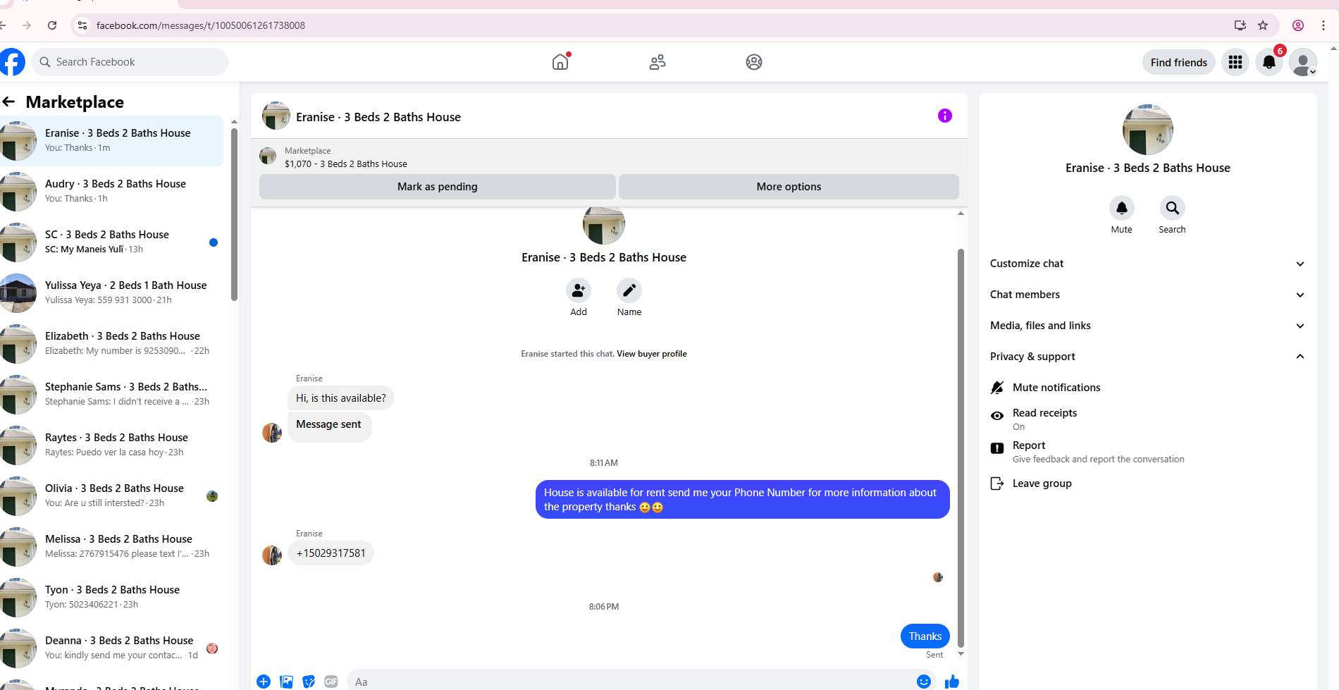Viewport: 1339px width, 690px height.
Task: Open Report conversation option
Action: 1147,451
